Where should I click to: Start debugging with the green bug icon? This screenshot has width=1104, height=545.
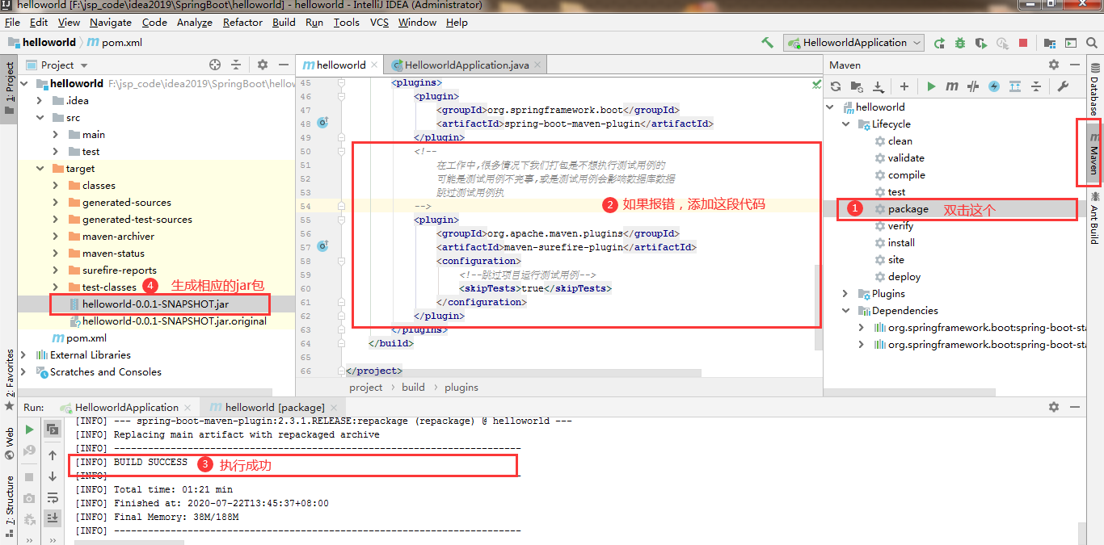click(x=960, y=43)
